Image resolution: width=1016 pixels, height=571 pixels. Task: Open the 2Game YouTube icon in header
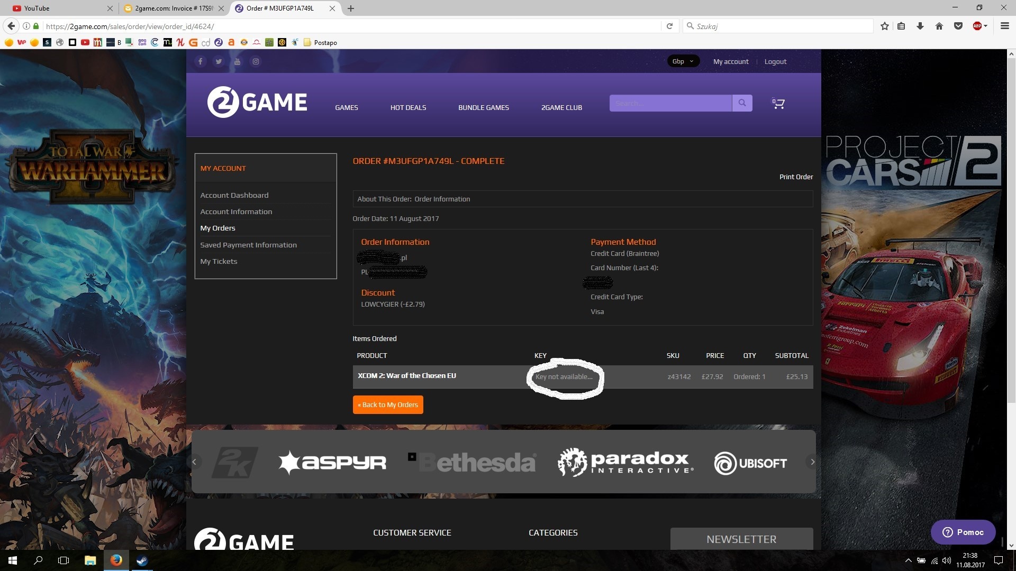(237, 61)
